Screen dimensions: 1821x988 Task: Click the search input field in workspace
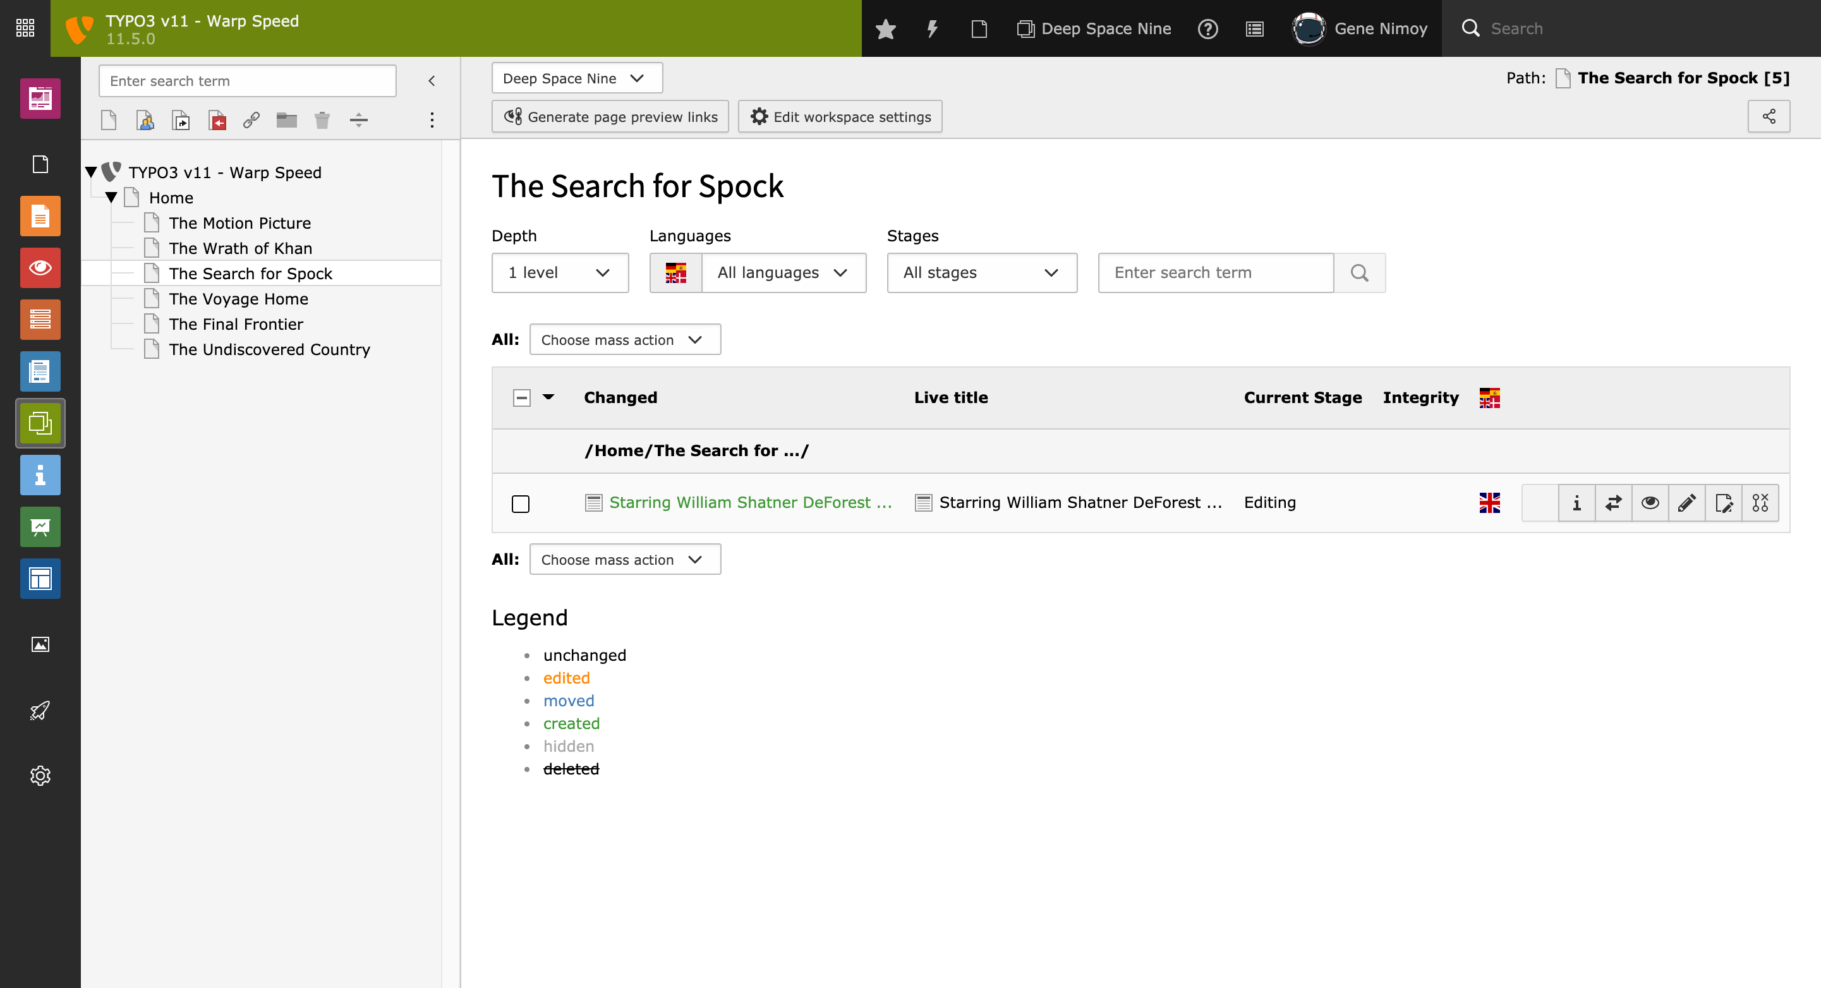1215,272
